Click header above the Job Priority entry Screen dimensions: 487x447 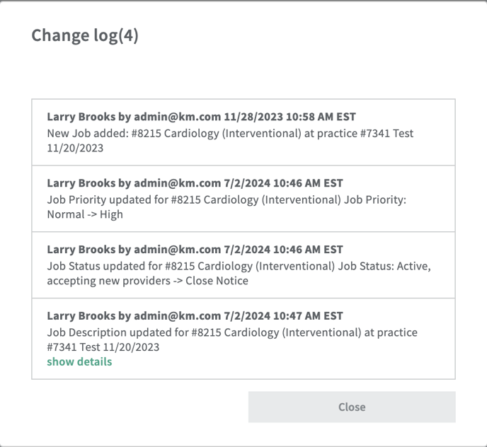tap(195, 183)
